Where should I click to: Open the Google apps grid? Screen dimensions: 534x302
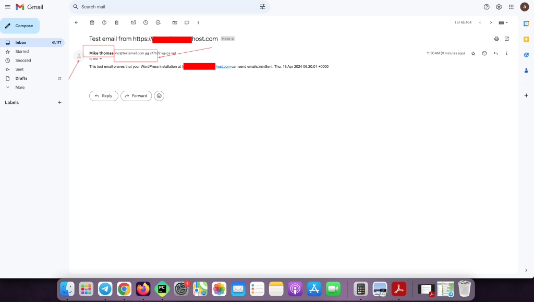pos(511,7)
